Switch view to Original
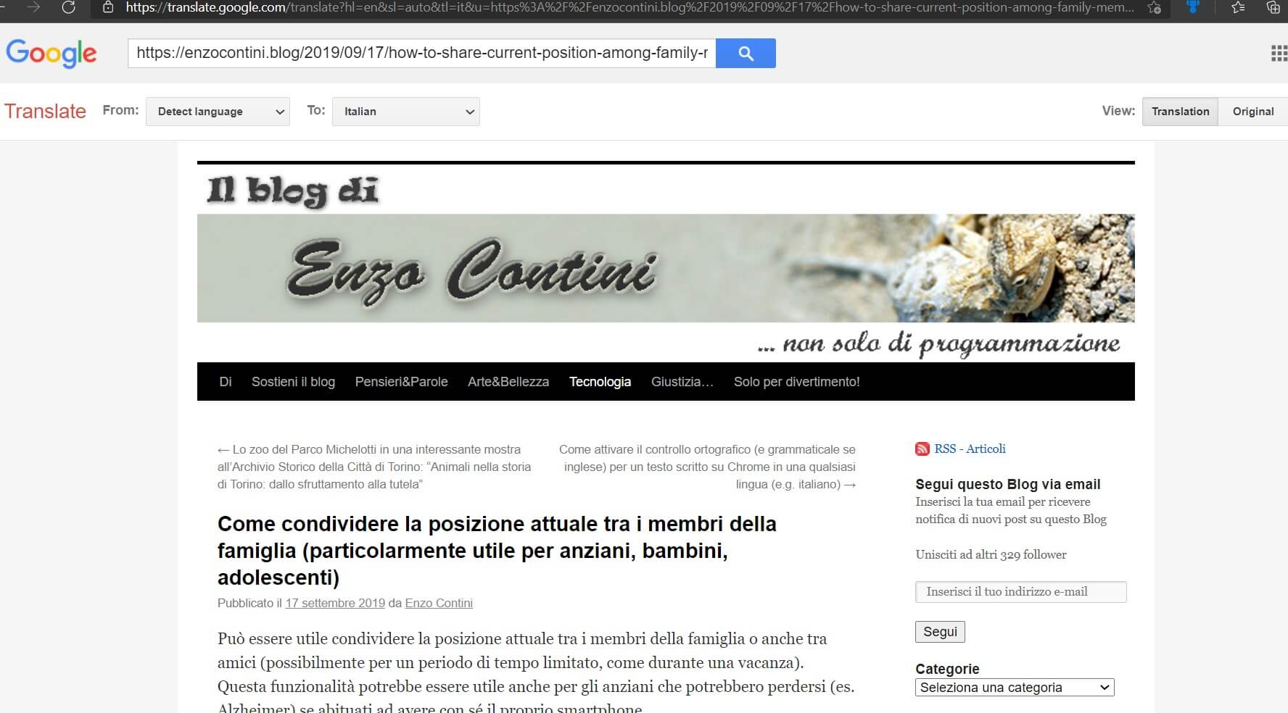The image size is (1288, 713). 1252,112
